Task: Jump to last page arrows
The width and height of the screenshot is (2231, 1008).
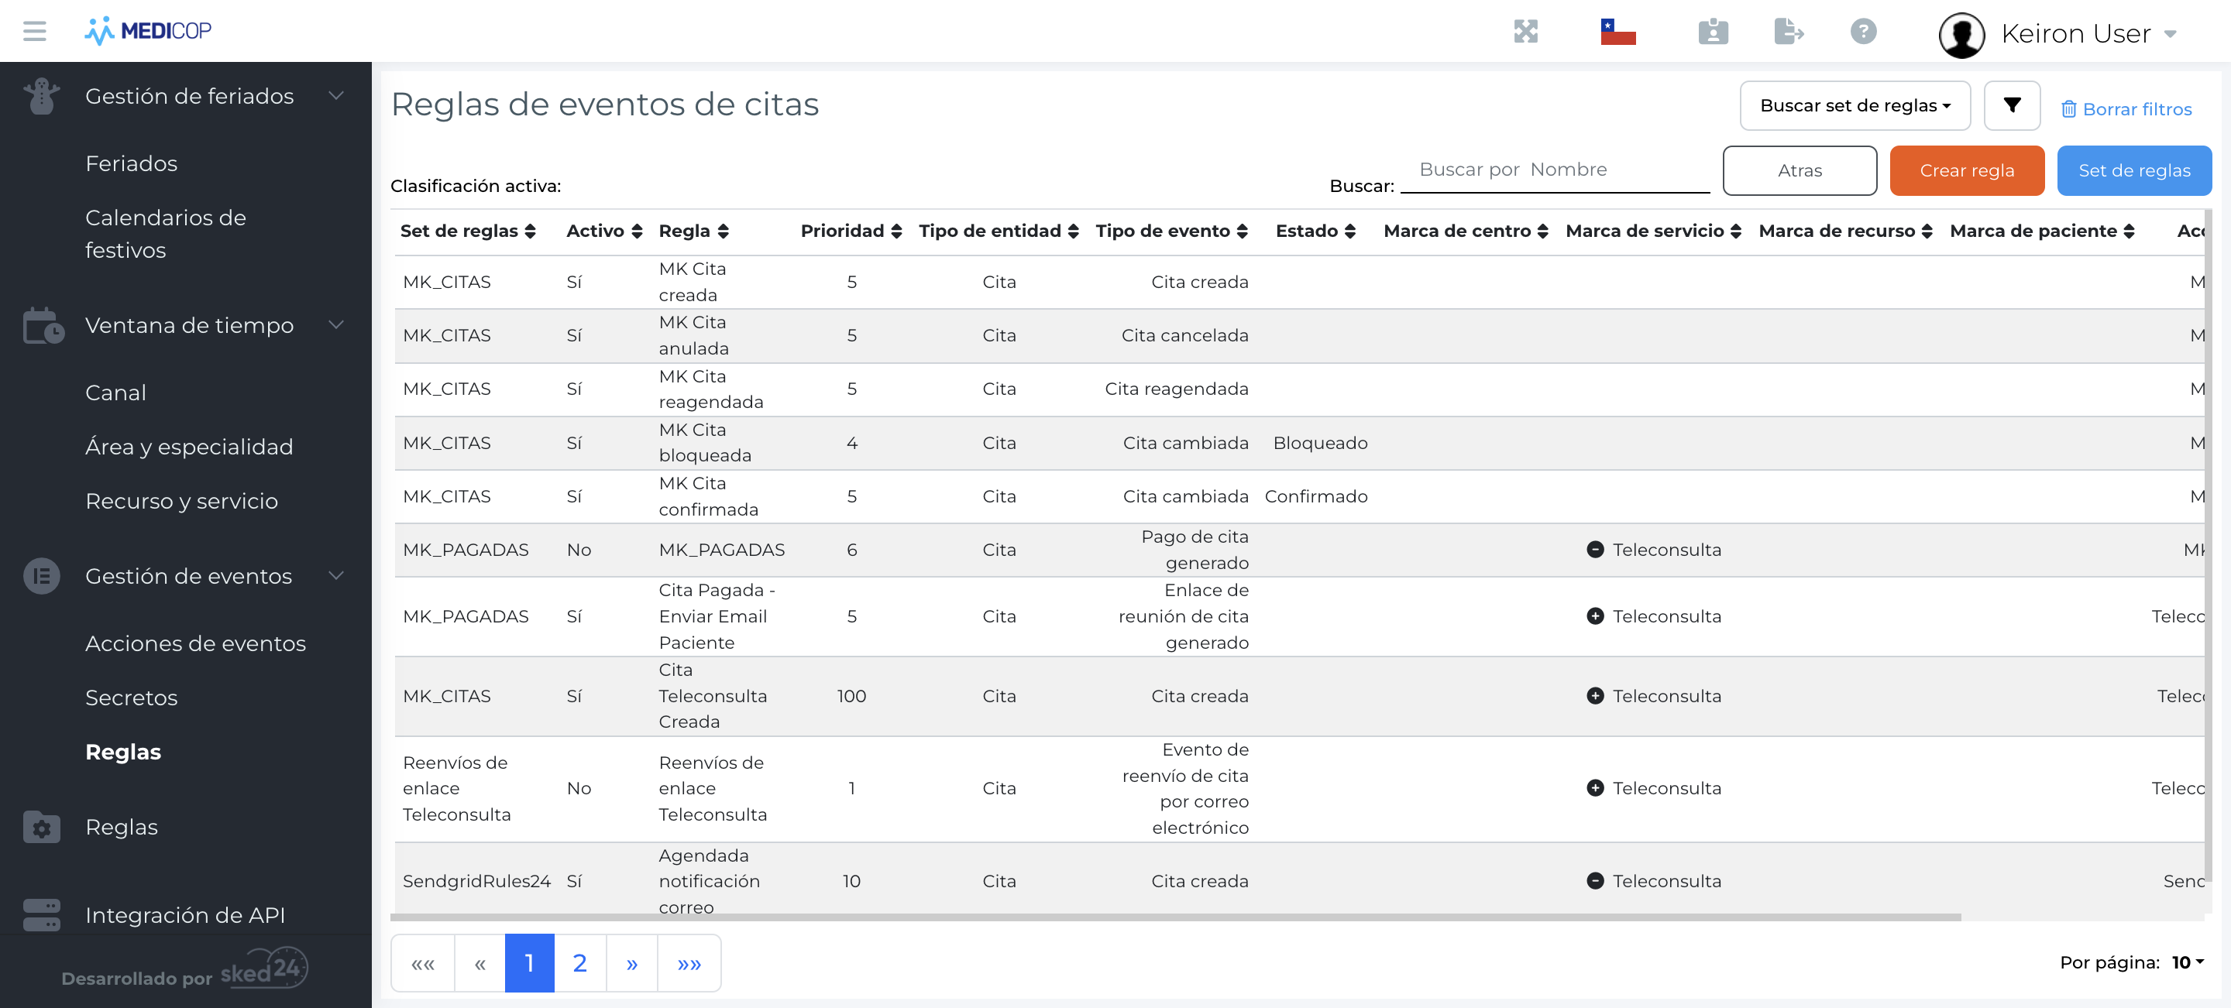Action: [x=689, y=963]
